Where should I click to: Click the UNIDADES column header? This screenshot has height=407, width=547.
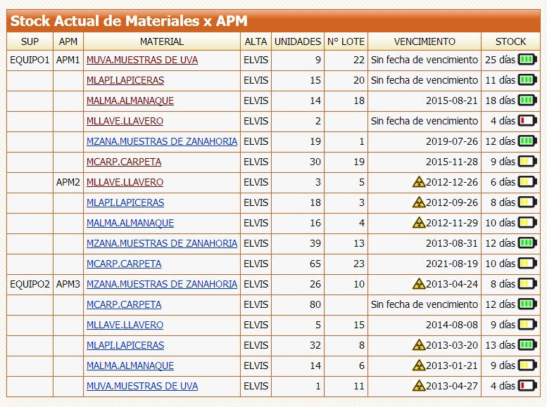click(298, 41)
